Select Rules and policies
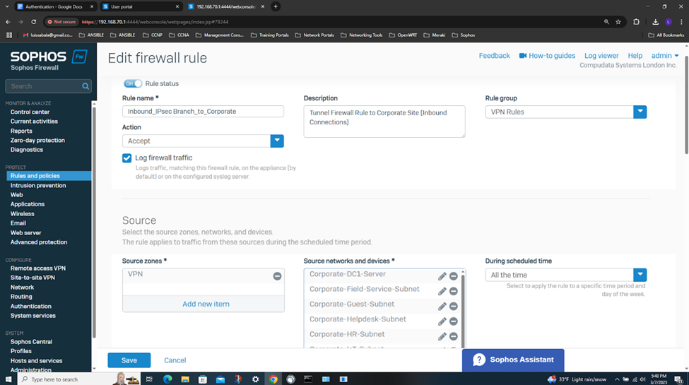Image resolution: width=689 pixels, height=385 pixels. click(x=49, y=176)
